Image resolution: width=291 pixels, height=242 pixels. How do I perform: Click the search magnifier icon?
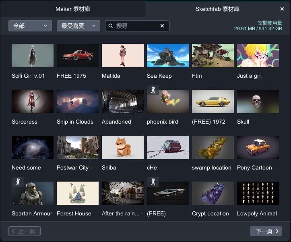pyautogui.click(x=111, y=26)
